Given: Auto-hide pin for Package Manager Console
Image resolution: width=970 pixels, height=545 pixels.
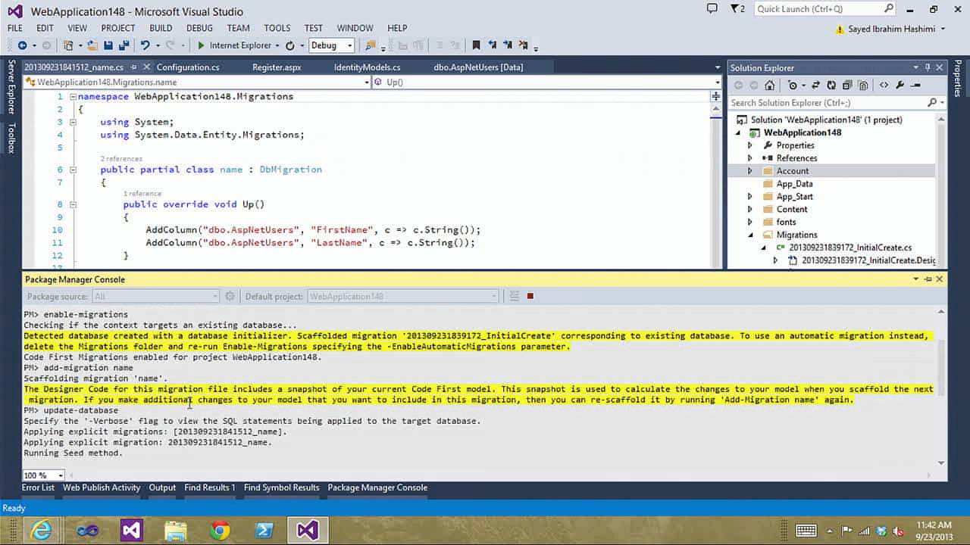Looking at the screenshot, I should (928, 279).
